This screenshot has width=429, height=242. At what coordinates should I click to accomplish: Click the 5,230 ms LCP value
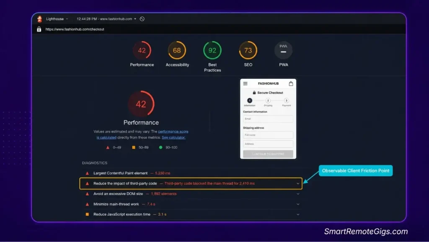pos(163,173)
